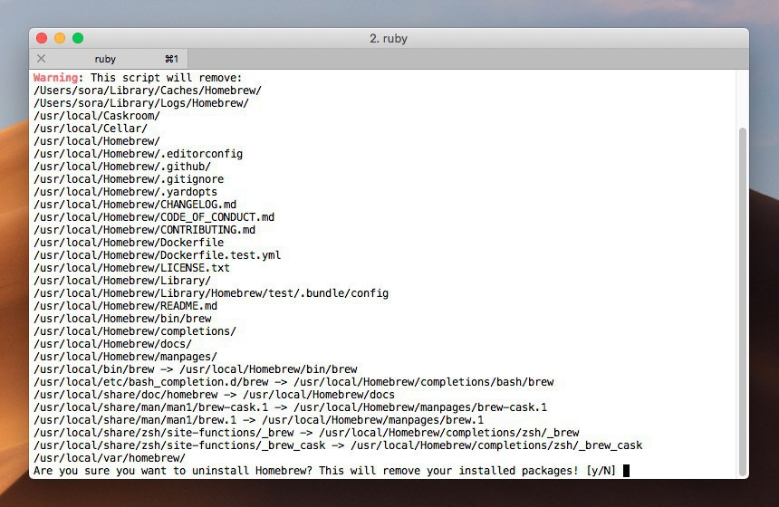Click the CONTRIBUTING.md path line
Viewport: 779px width, 507px height.
145,230
